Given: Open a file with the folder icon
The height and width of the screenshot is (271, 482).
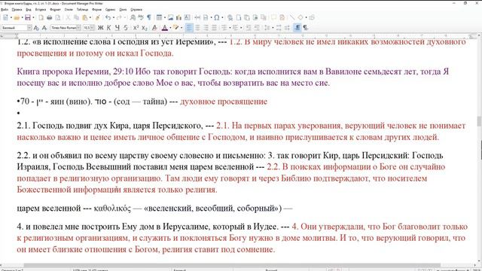Looking at the screenshot, I should tap(17, 17).
